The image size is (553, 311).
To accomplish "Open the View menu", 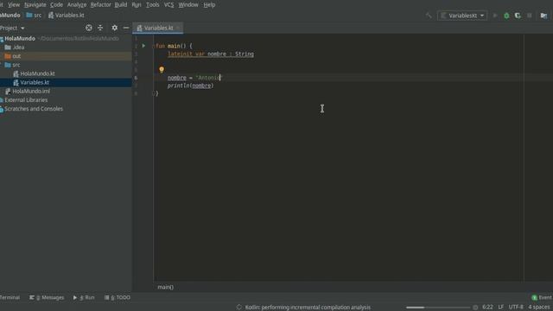I will (14, 4).
